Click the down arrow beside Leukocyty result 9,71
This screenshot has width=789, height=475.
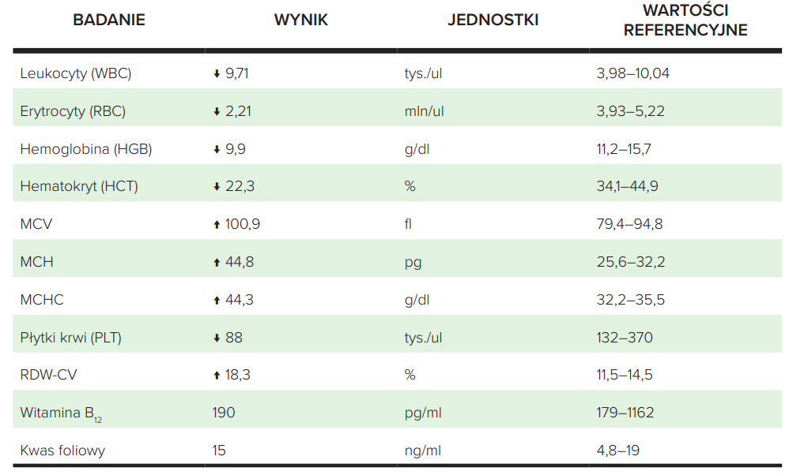click(217, 74)
